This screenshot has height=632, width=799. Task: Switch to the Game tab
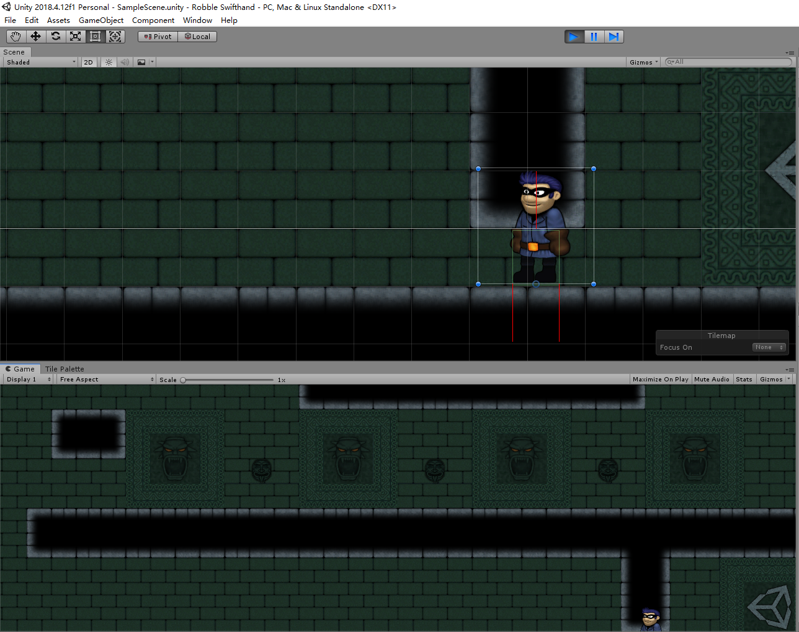point(20,368)
